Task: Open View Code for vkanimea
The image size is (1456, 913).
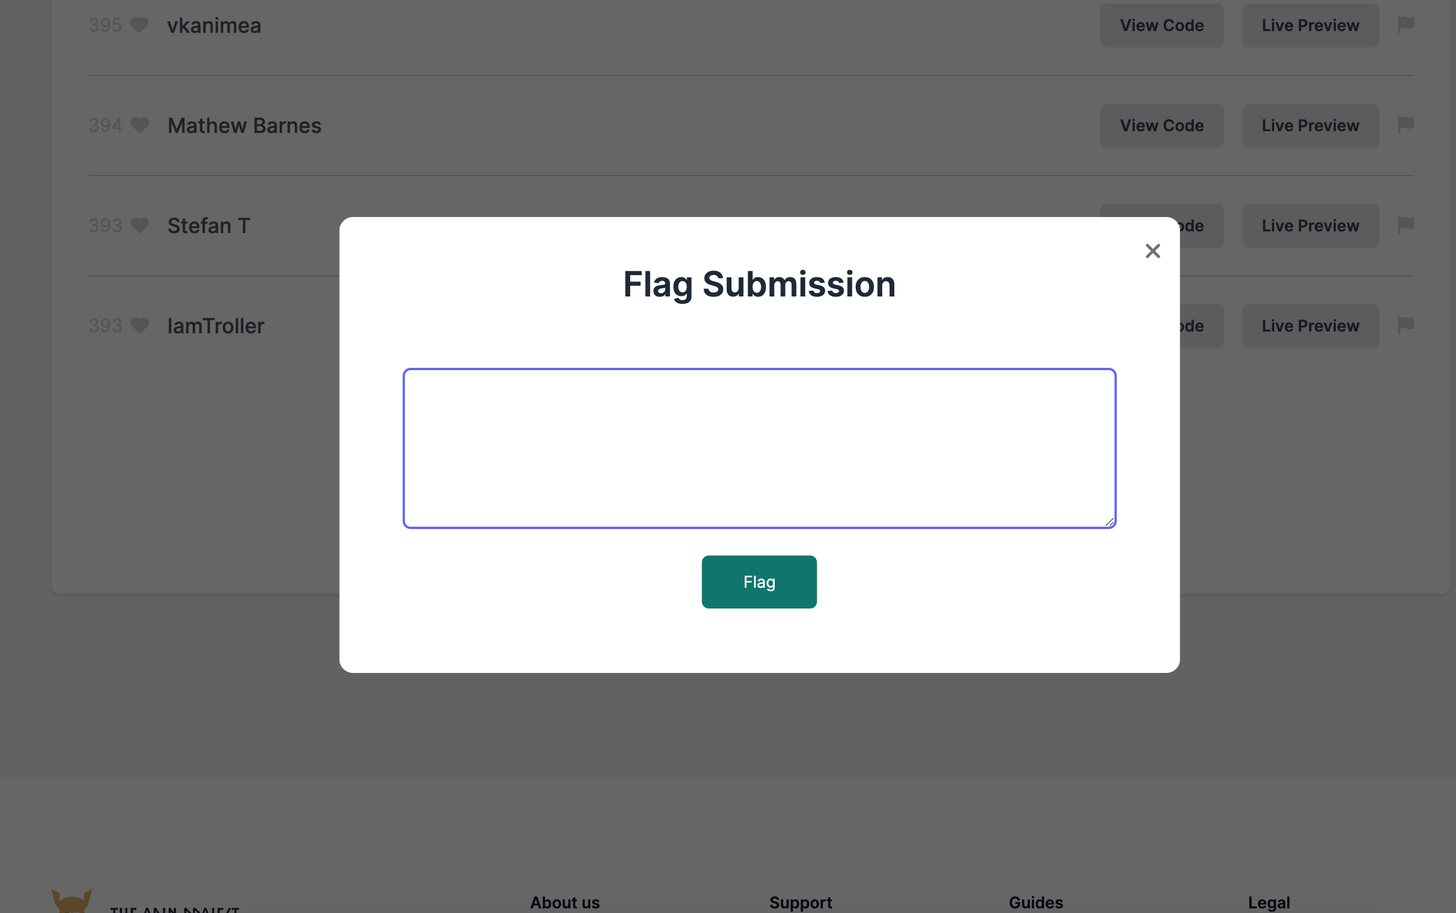Action: coord(1161,25)
